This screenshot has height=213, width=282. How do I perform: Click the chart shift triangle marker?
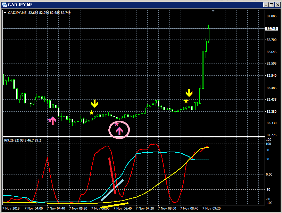(x=213, y=11)
